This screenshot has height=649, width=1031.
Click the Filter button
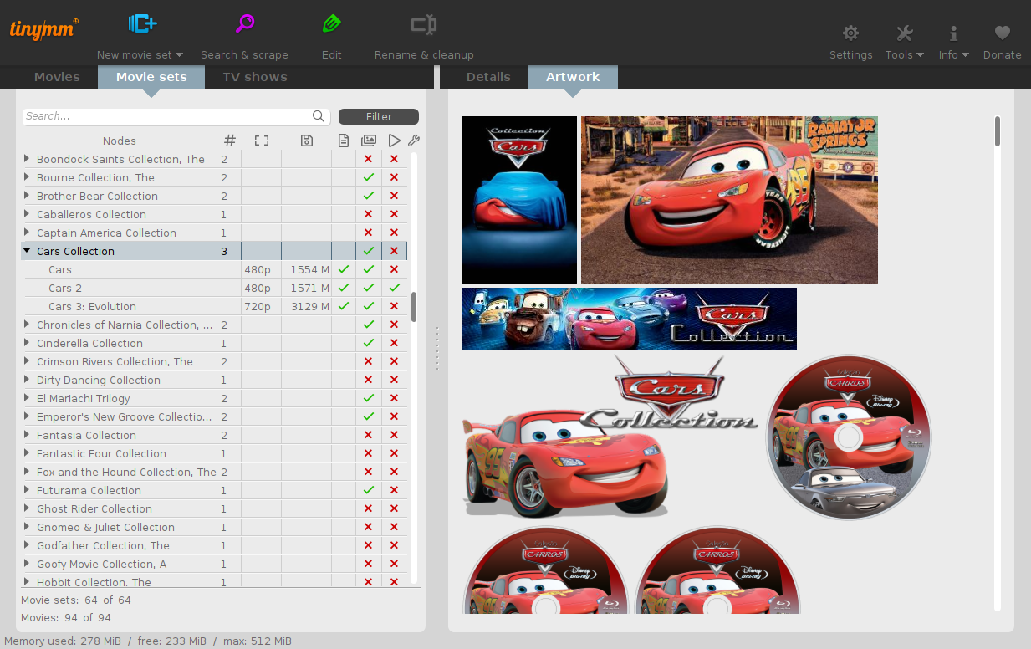(x=379, y=116)
